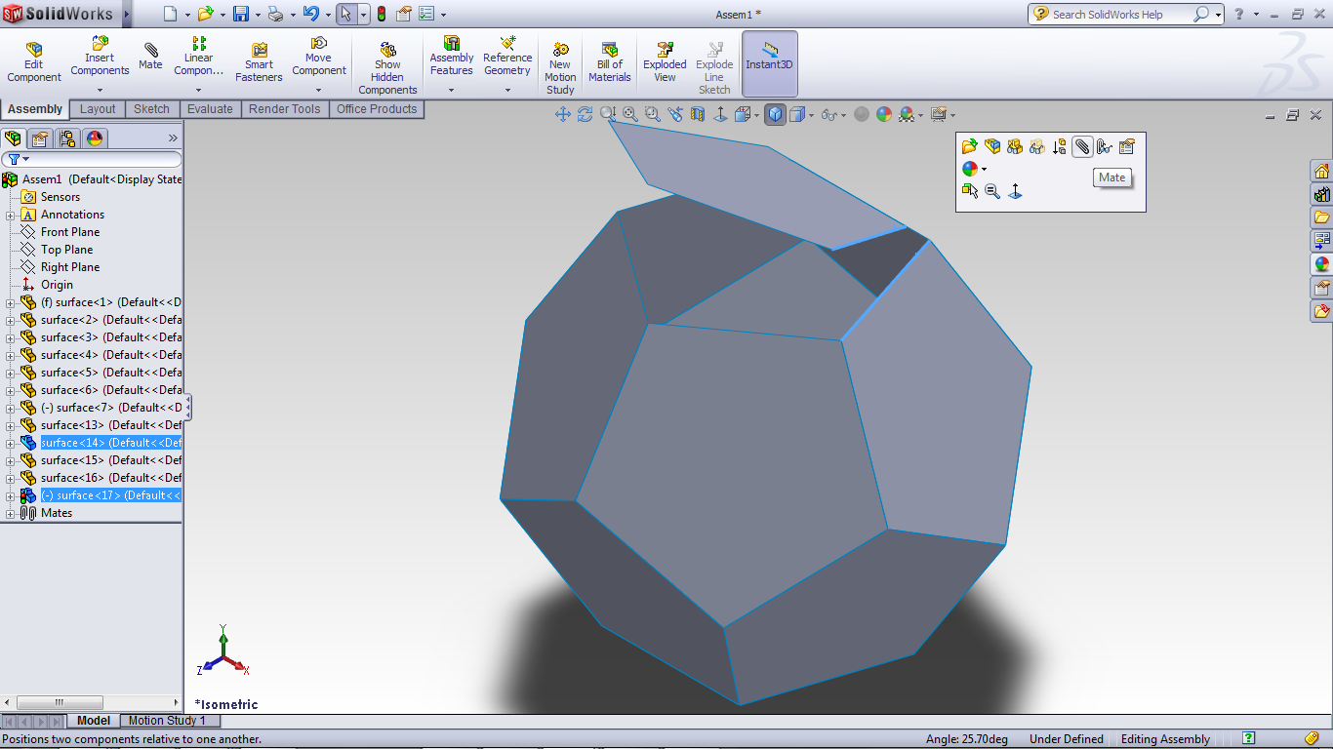Open the Reference Geometry dropdown arrow
The image size is (1333, 749).
pyautogui.click(x=507, y=90)
